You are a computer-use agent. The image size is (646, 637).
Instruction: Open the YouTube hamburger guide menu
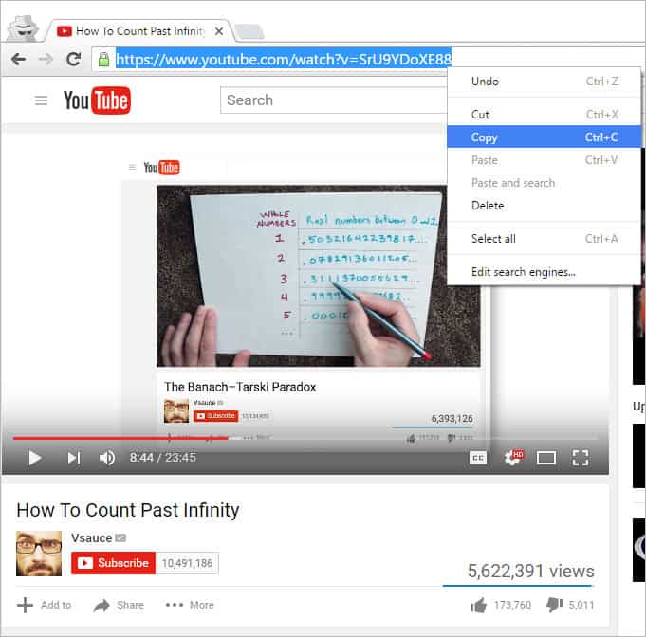(41, 100)
